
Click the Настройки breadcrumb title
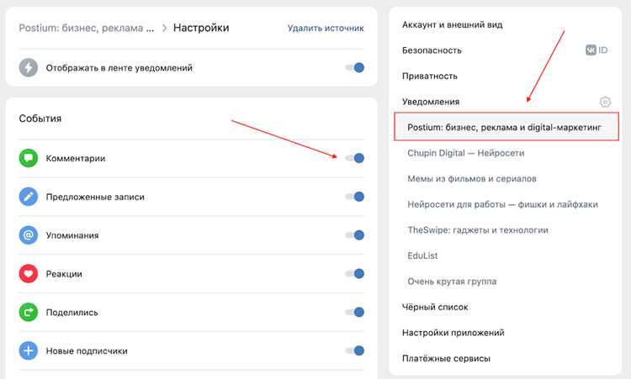pos(201,28)
